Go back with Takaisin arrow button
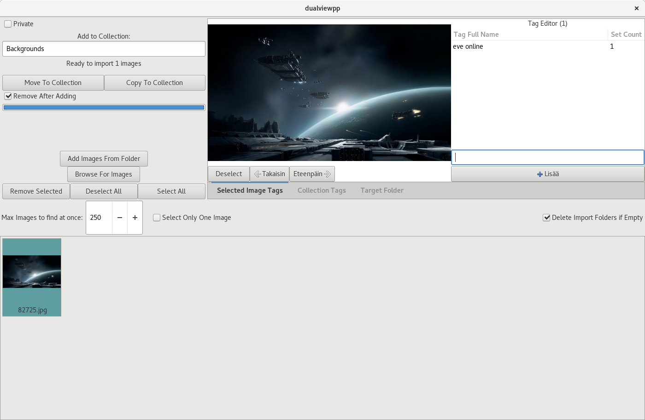 pyautogui.click(x=270, y=174)
